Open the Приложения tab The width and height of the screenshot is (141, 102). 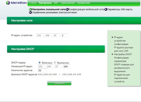click(68, 3)
